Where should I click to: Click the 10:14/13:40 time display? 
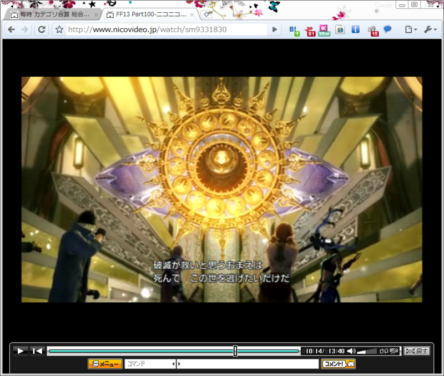323,352
